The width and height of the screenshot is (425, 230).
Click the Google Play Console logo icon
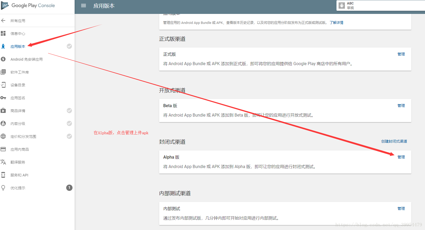[x=5, y=6]
